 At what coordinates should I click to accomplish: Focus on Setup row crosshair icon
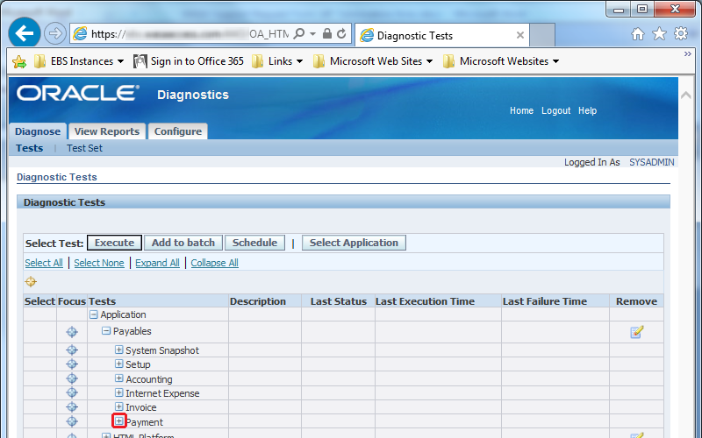coord(72,364)
